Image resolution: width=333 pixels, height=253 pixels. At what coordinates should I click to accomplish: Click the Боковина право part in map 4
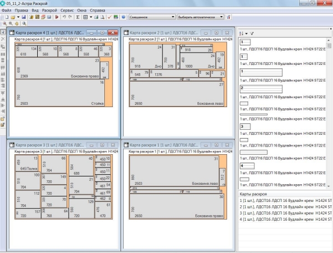coord(58,68)
